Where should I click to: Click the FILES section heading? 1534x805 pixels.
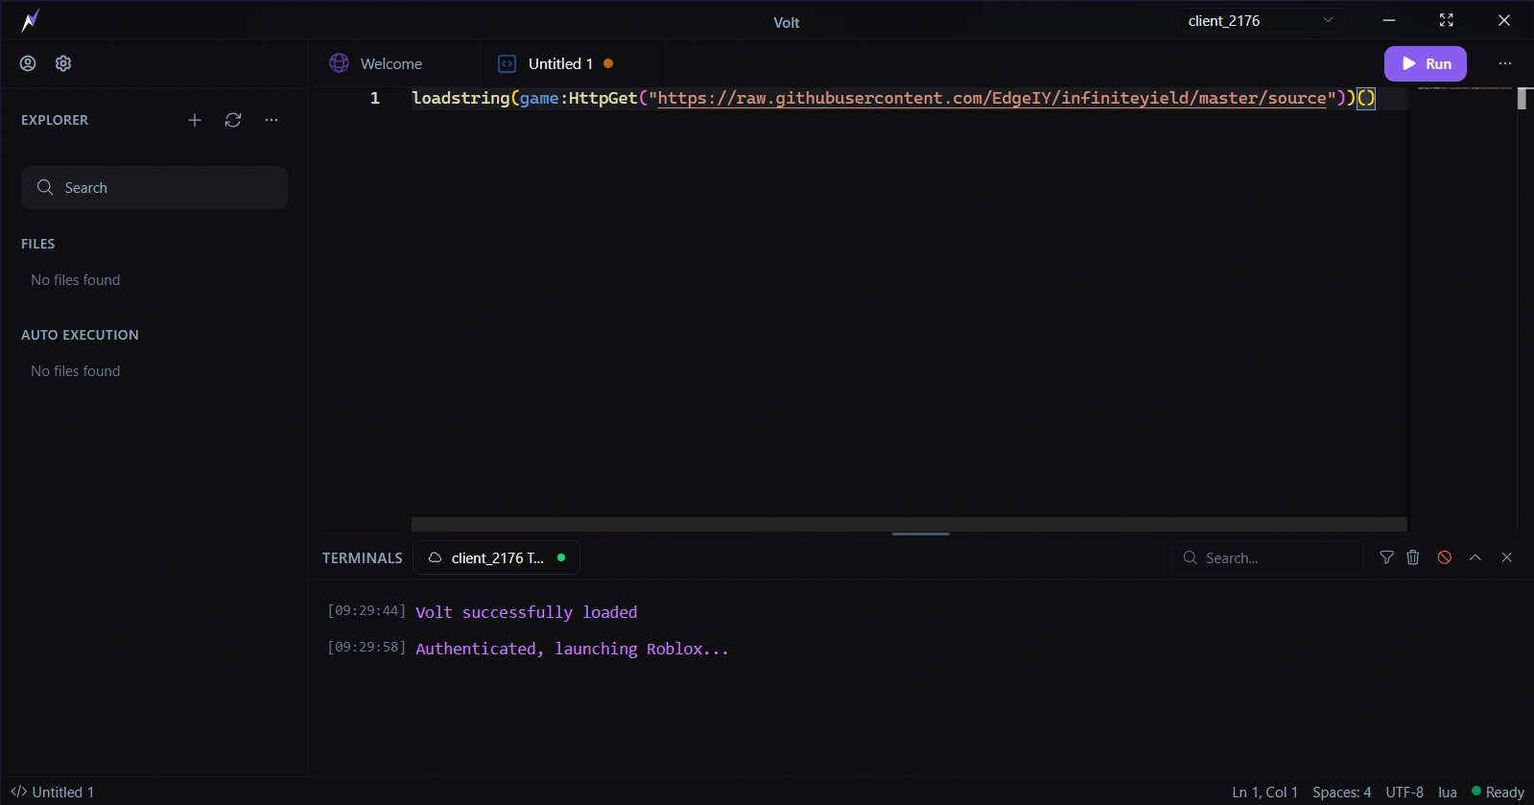pos(38,244)
